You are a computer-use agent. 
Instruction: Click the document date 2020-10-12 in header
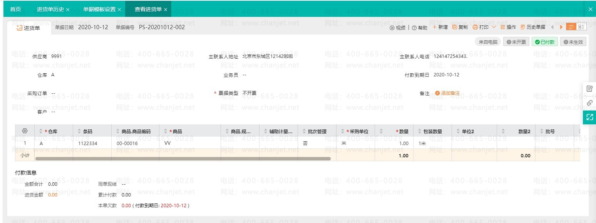93,27
